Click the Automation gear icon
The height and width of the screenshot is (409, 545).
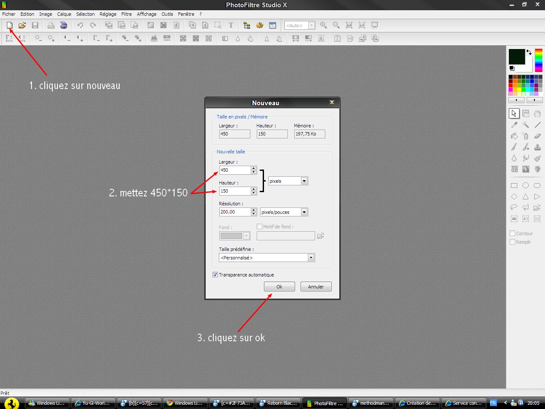point(260,25)
